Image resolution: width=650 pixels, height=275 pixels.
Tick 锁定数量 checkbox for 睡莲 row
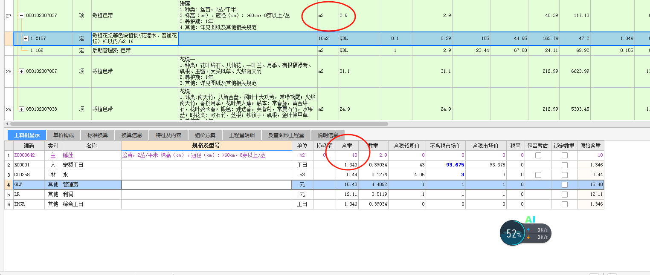click(x=565, y=155)
